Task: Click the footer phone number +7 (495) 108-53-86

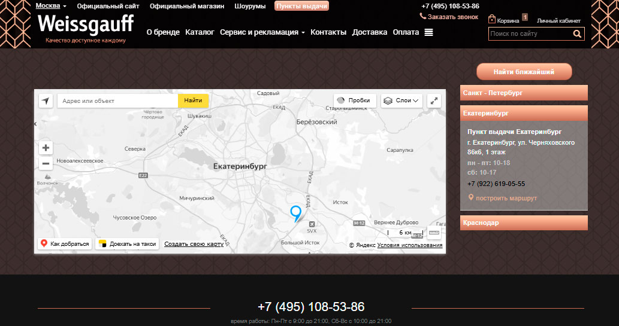Action: (x=311, y=307)
